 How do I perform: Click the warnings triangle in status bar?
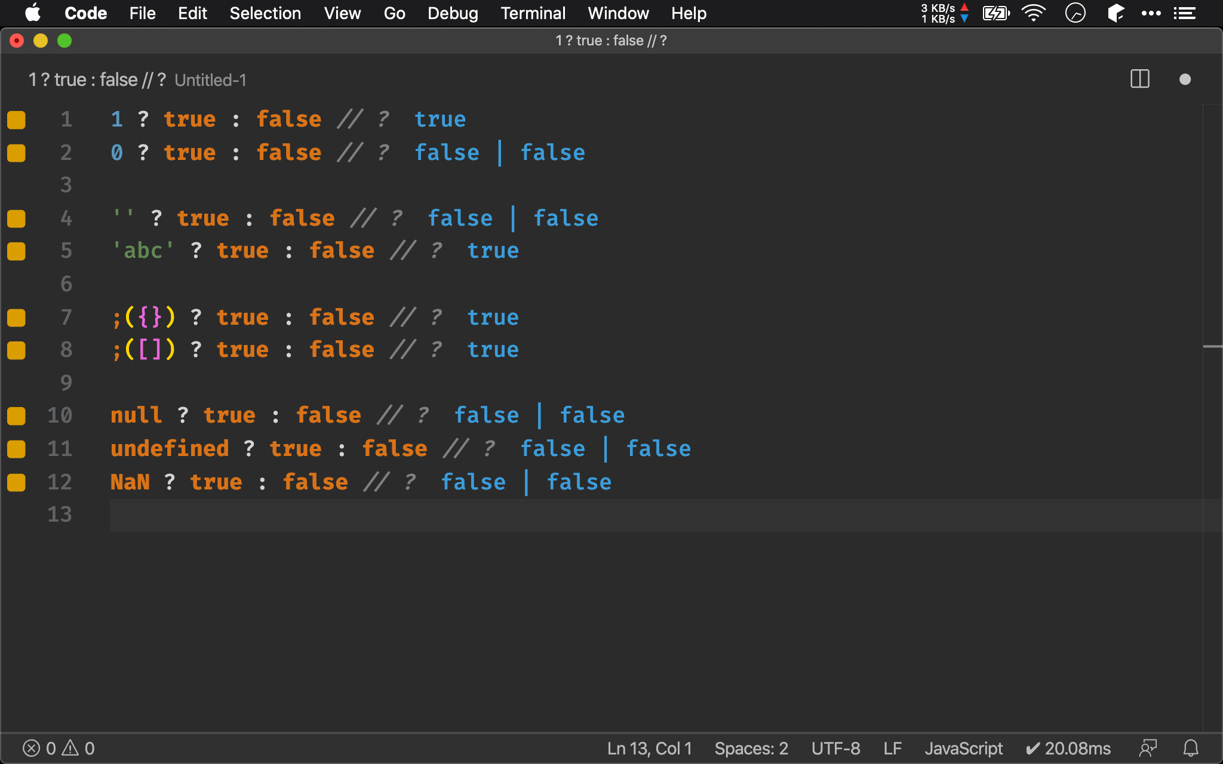point(70,748)
